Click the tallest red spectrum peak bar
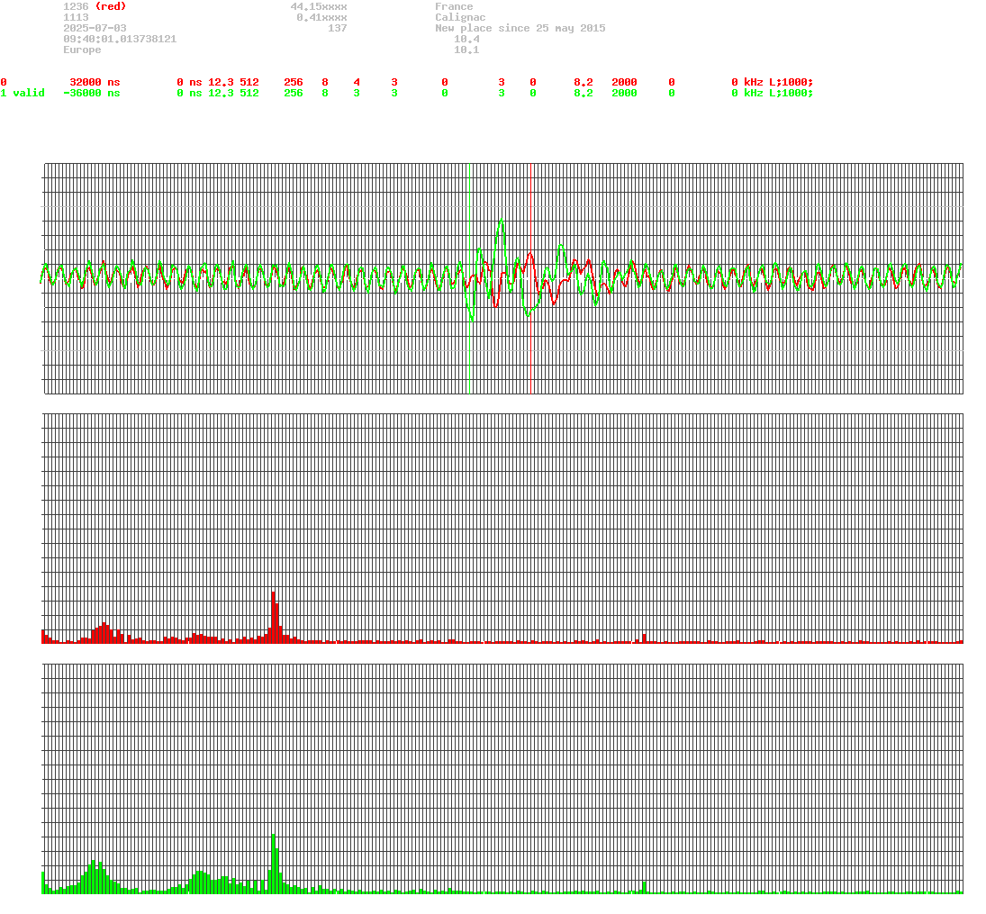The width and height of the screenshot is (986, 914). point(274,617)
